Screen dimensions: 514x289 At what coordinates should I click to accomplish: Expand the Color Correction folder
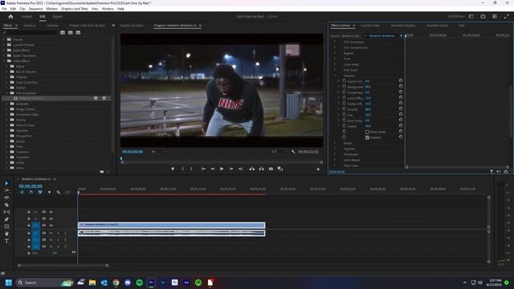click(7, 82)
